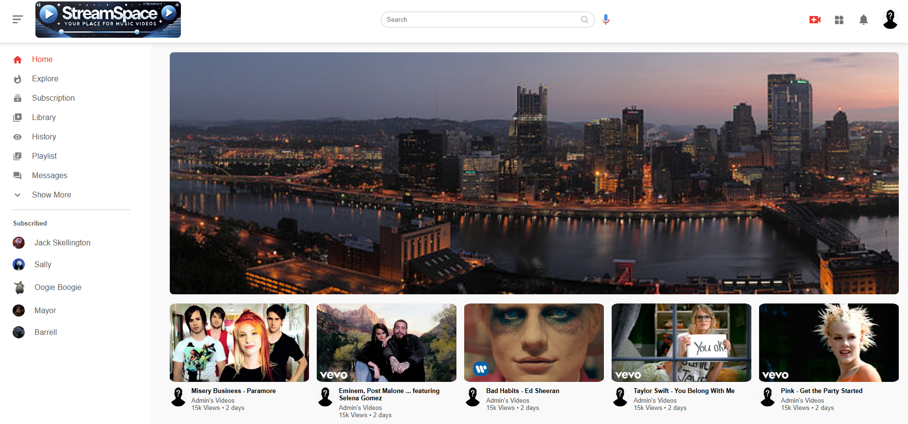Open Sally subscription link
The width and height of the screenshot is (908, 424).
click(x=43, y=264)
